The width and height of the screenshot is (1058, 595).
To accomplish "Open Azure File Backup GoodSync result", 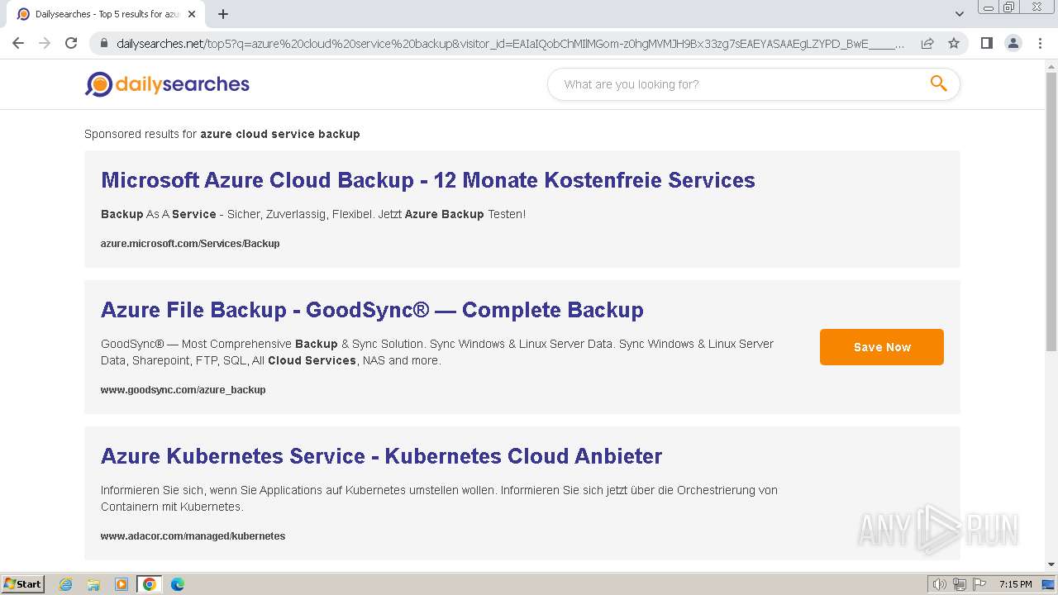I will tap(372, 310).
